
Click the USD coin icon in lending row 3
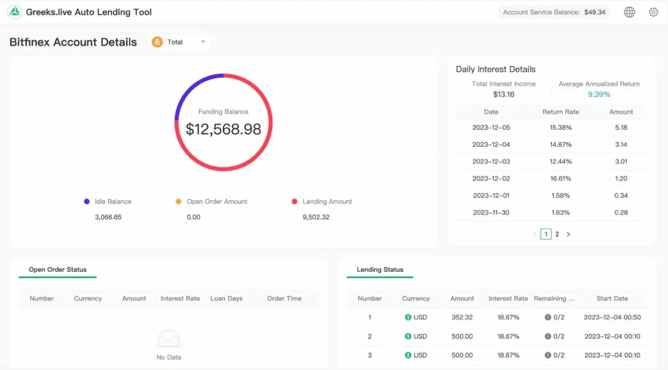(408, 355)
